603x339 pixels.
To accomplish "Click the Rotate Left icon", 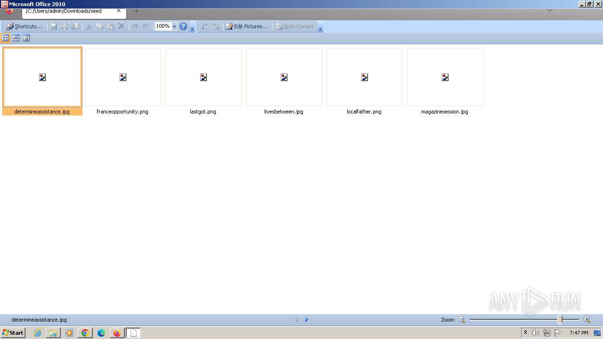I will pyautogui.click(x=205, y=26).
